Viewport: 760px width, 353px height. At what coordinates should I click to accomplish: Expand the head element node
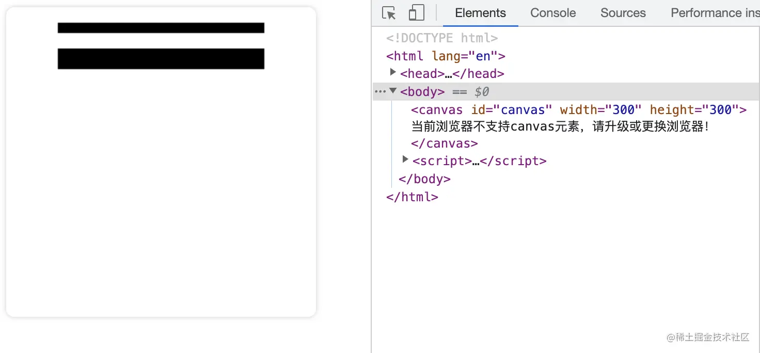(x=392, y=72)
